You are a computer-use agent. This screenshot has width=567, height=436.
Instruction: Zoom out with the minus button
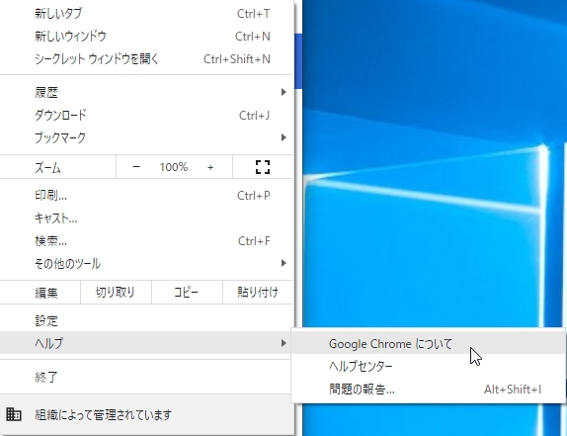(136, 167)
